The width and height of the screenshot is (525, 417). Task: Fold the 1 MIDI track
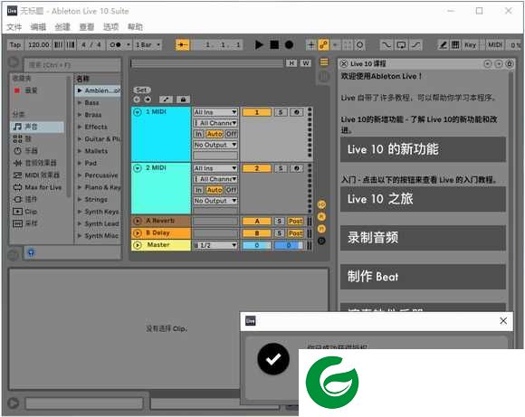(138, 112)
